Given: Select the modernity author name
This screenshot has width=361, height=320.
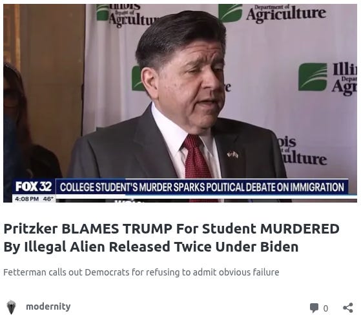Looking at the screenshot, I should pyautogui.click(x=48, y=306).
